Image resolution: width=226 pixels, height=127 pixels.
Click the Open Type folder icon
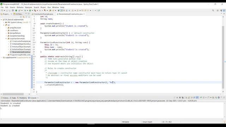tap(50, 10)
